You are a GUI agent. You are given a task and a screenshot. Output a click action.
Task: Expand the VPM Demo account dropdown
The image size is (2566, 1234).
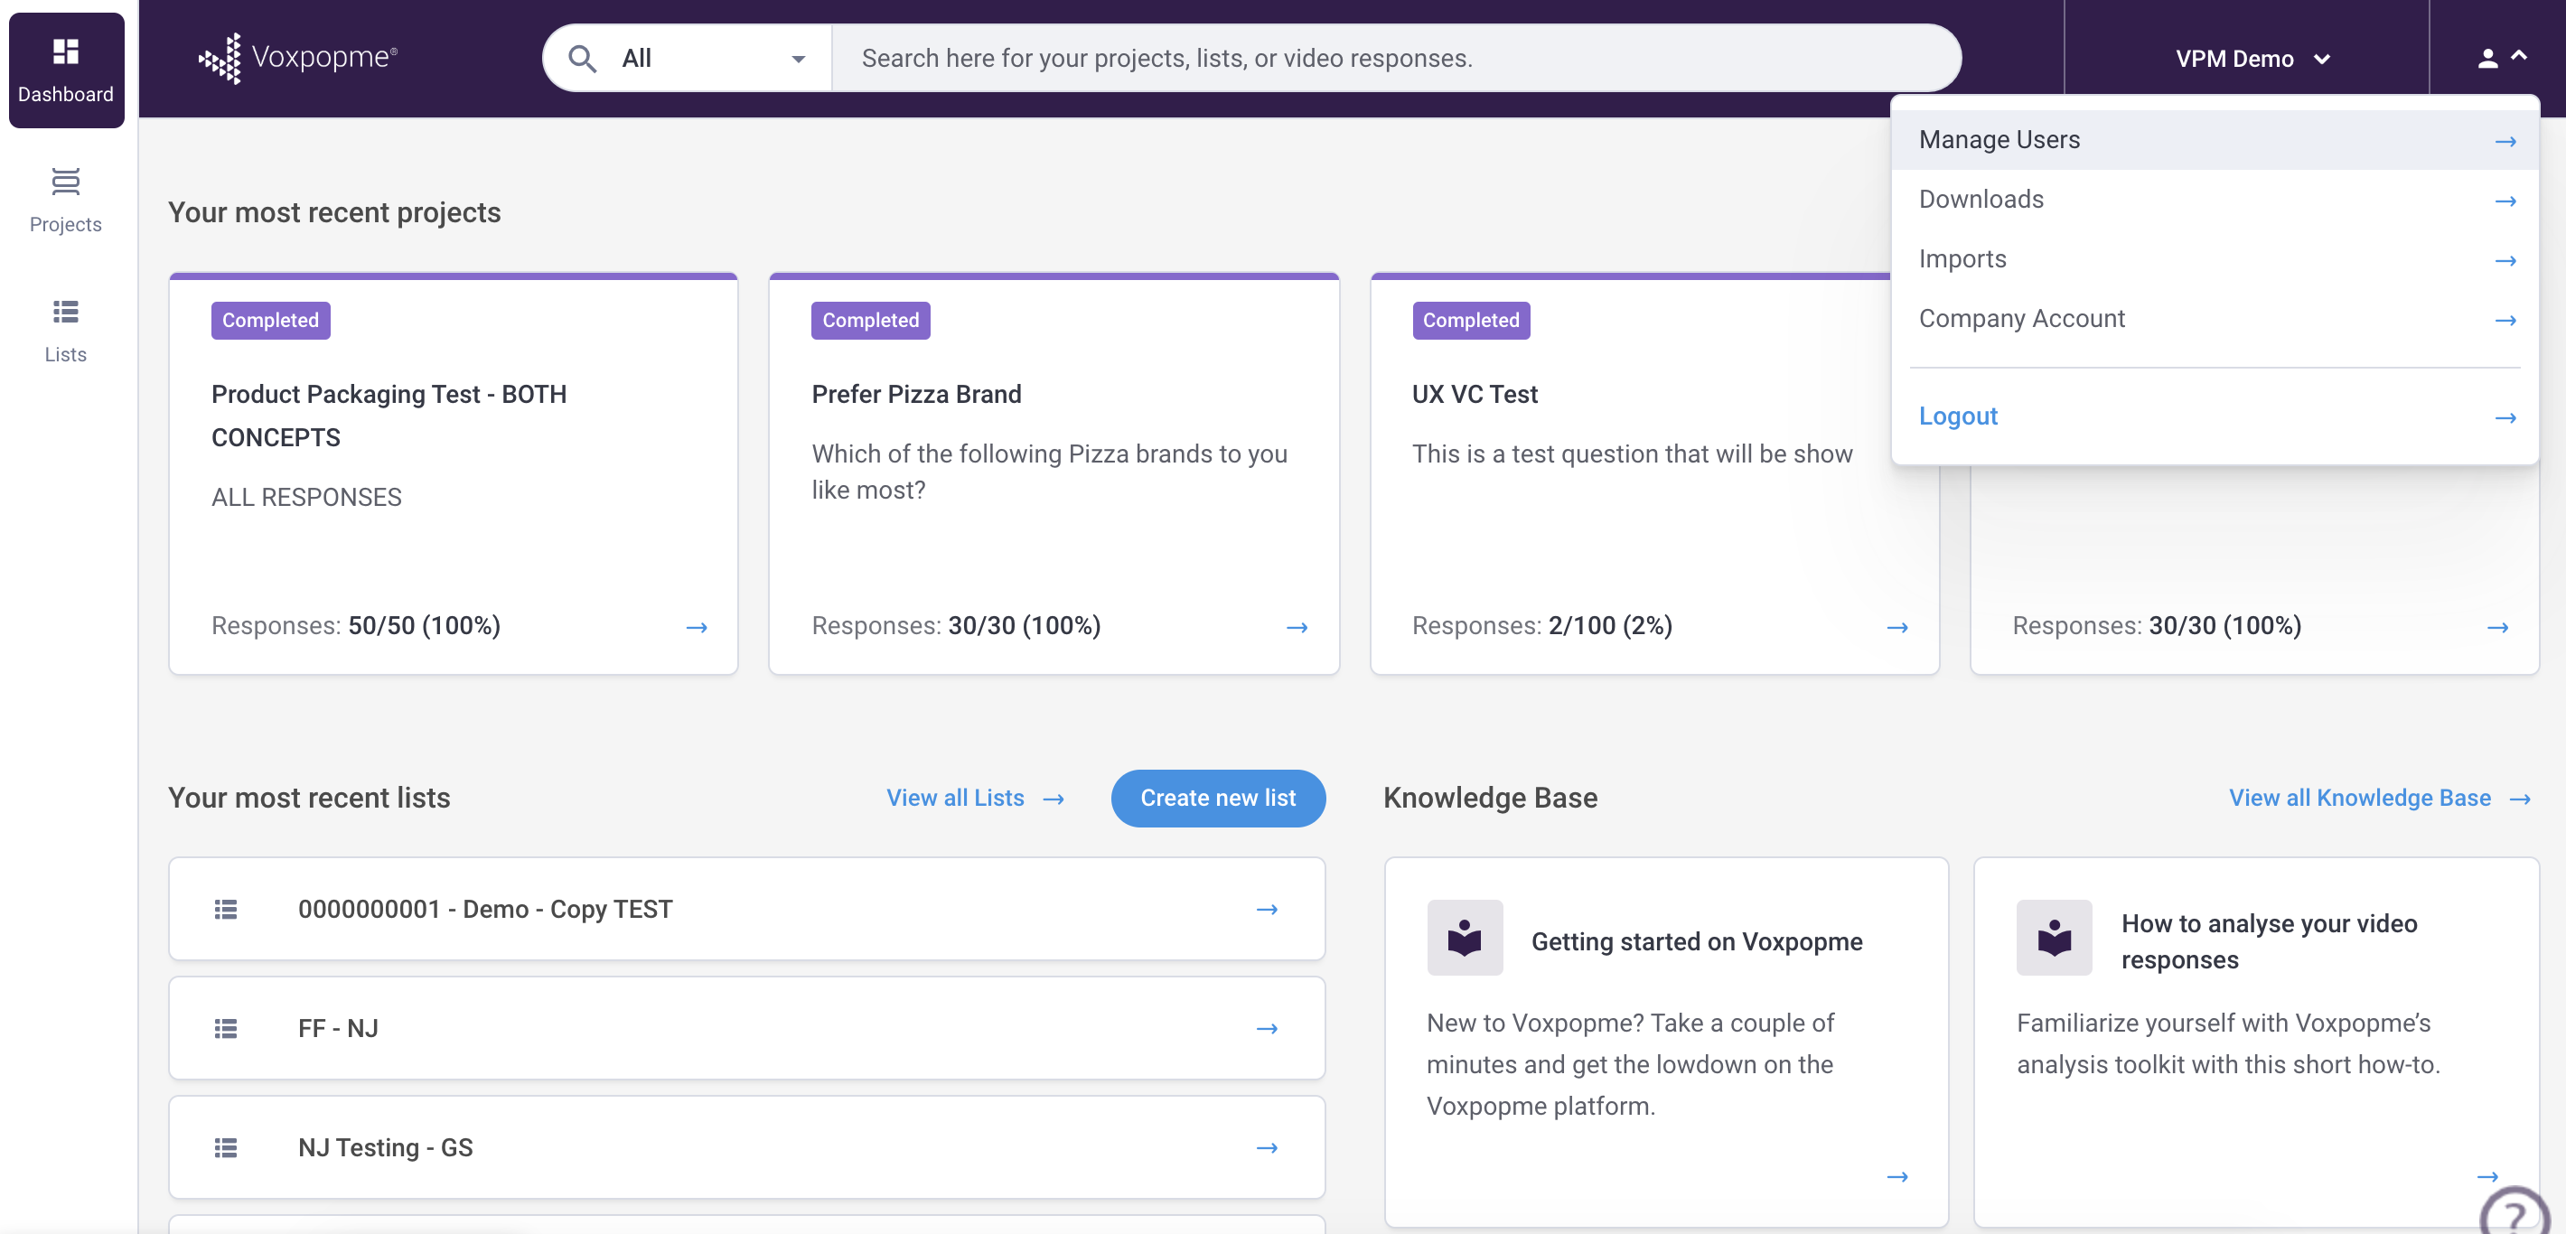[2253, 59]
